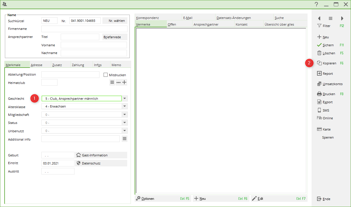351x207 pixels.
Task: Open Umsatzkonto coins icon
Action: 319,84
